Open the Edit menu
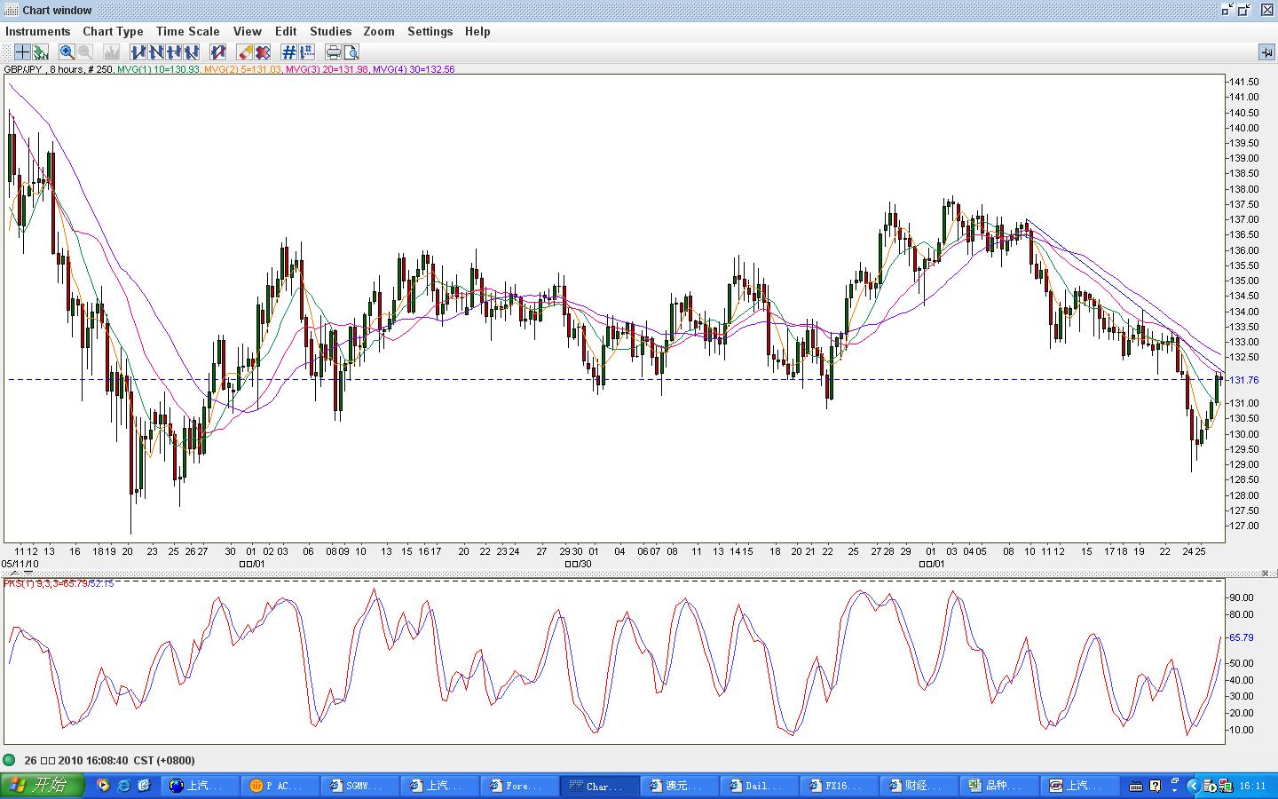 pyautogui.click(x=286, y=31)
